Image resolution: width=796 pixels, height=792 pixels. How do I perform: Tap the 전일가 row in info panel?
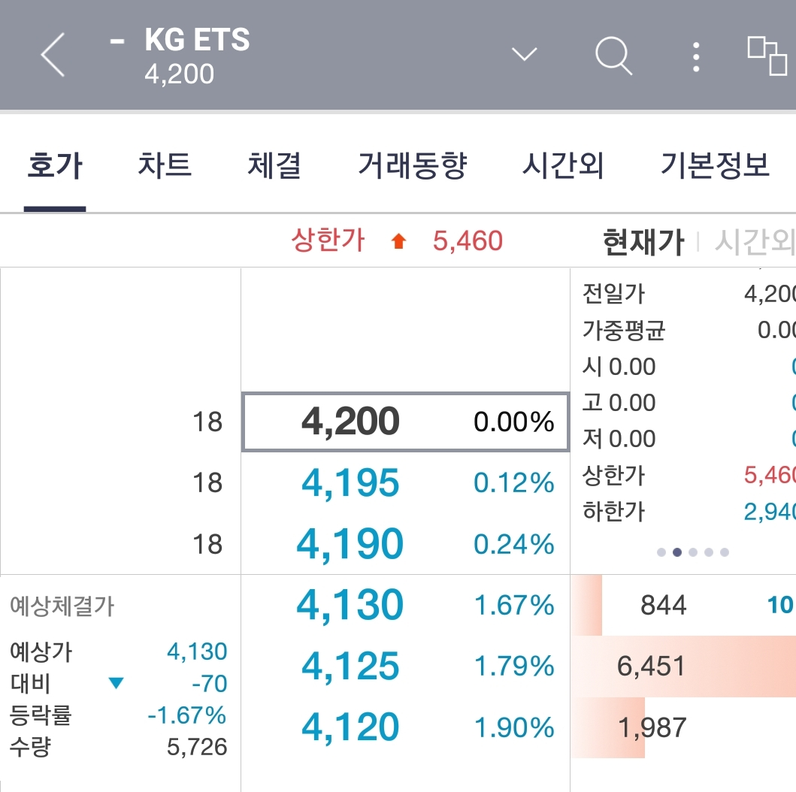pyautogui.click(x=689, y=294)
